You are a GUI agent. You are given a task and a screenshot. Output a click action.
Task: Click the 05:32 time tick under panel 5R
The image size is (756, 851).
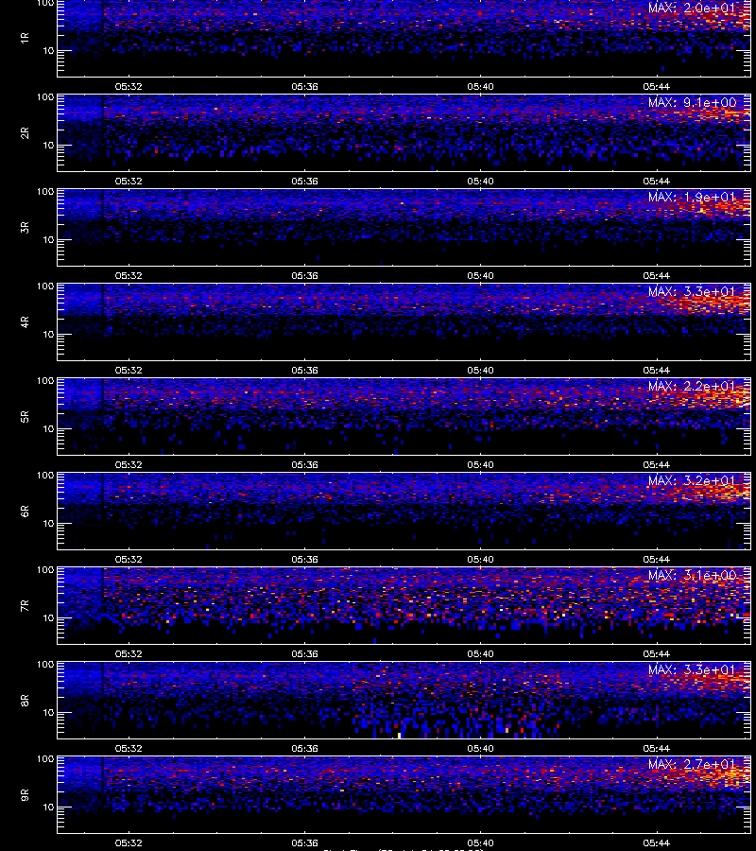point(129,464)
